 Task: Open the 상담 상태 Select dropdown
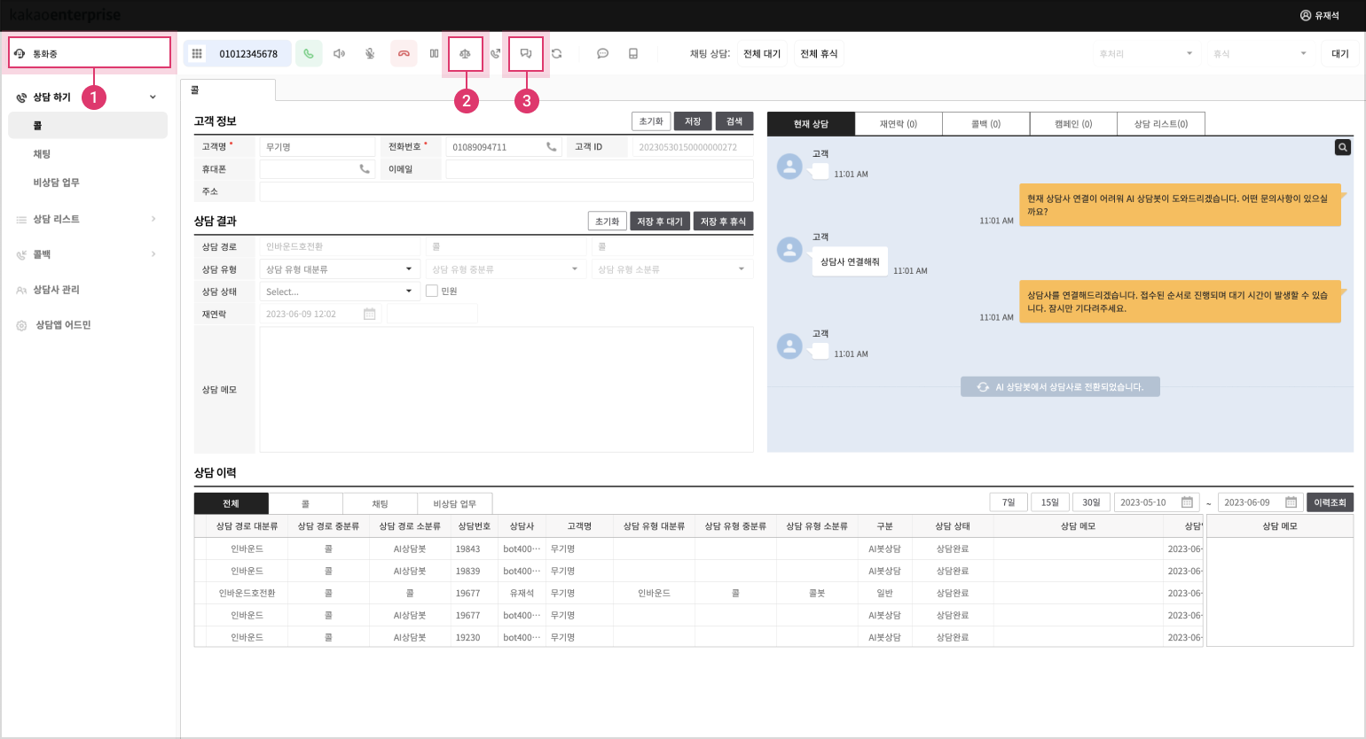340,292
